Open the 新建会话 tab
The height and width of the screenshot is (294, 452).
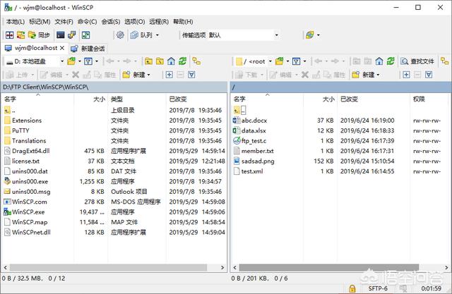[88, 49]
